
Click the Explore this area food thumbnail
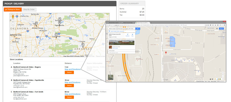coord(110,47)
